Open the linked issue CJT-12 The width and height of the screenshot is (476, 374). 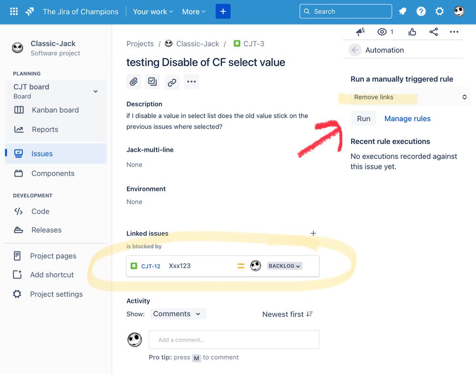pos(151,266)
